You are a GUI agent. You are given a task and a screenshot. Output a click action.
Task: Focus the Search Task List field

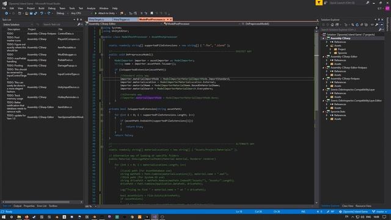coord(59,24)
